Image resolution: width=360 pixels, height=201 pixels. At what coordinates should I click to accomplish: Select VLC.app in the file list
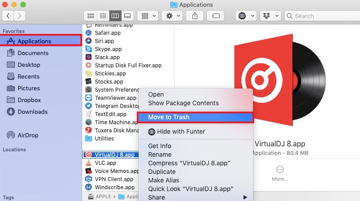click(101, 163)
